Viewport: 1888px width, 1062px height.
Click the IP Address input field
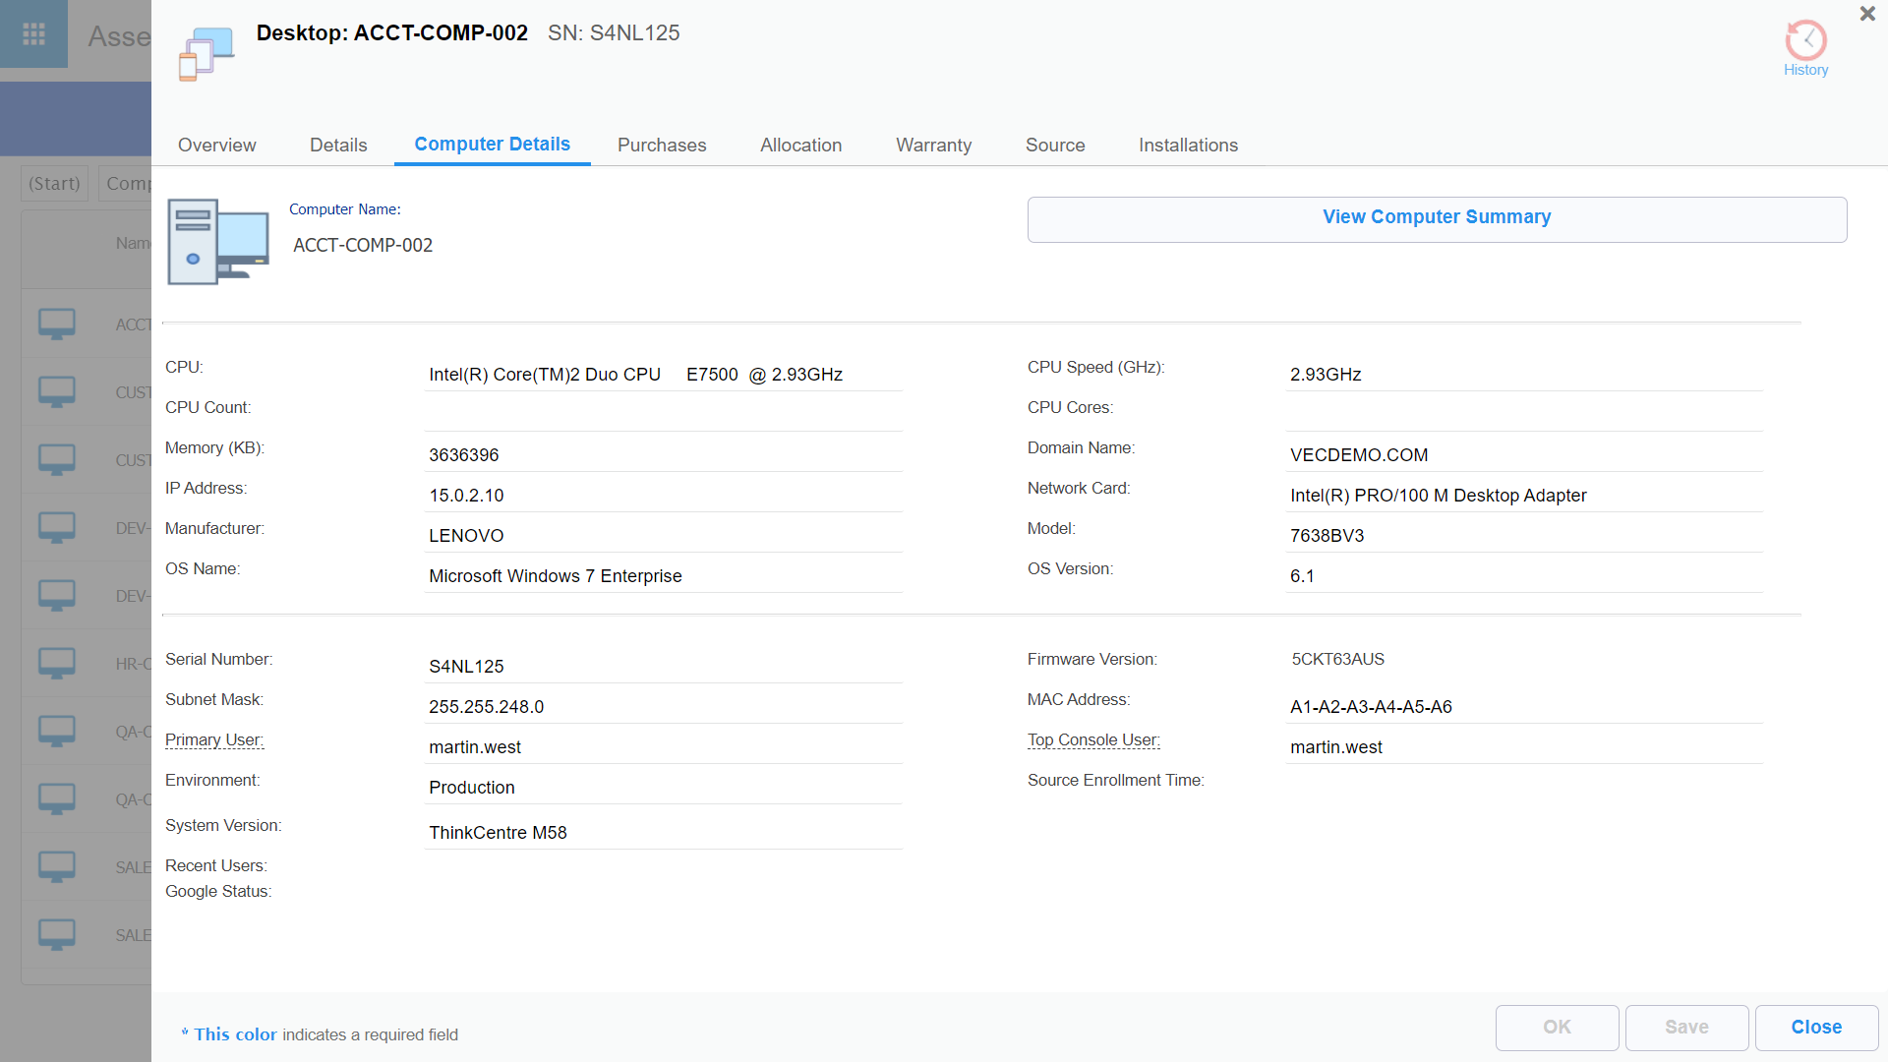point(663,495)
